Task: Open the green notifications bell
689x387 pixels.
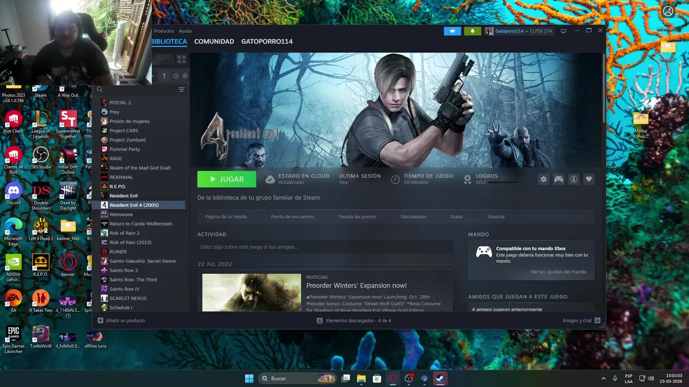Action: 472,31
